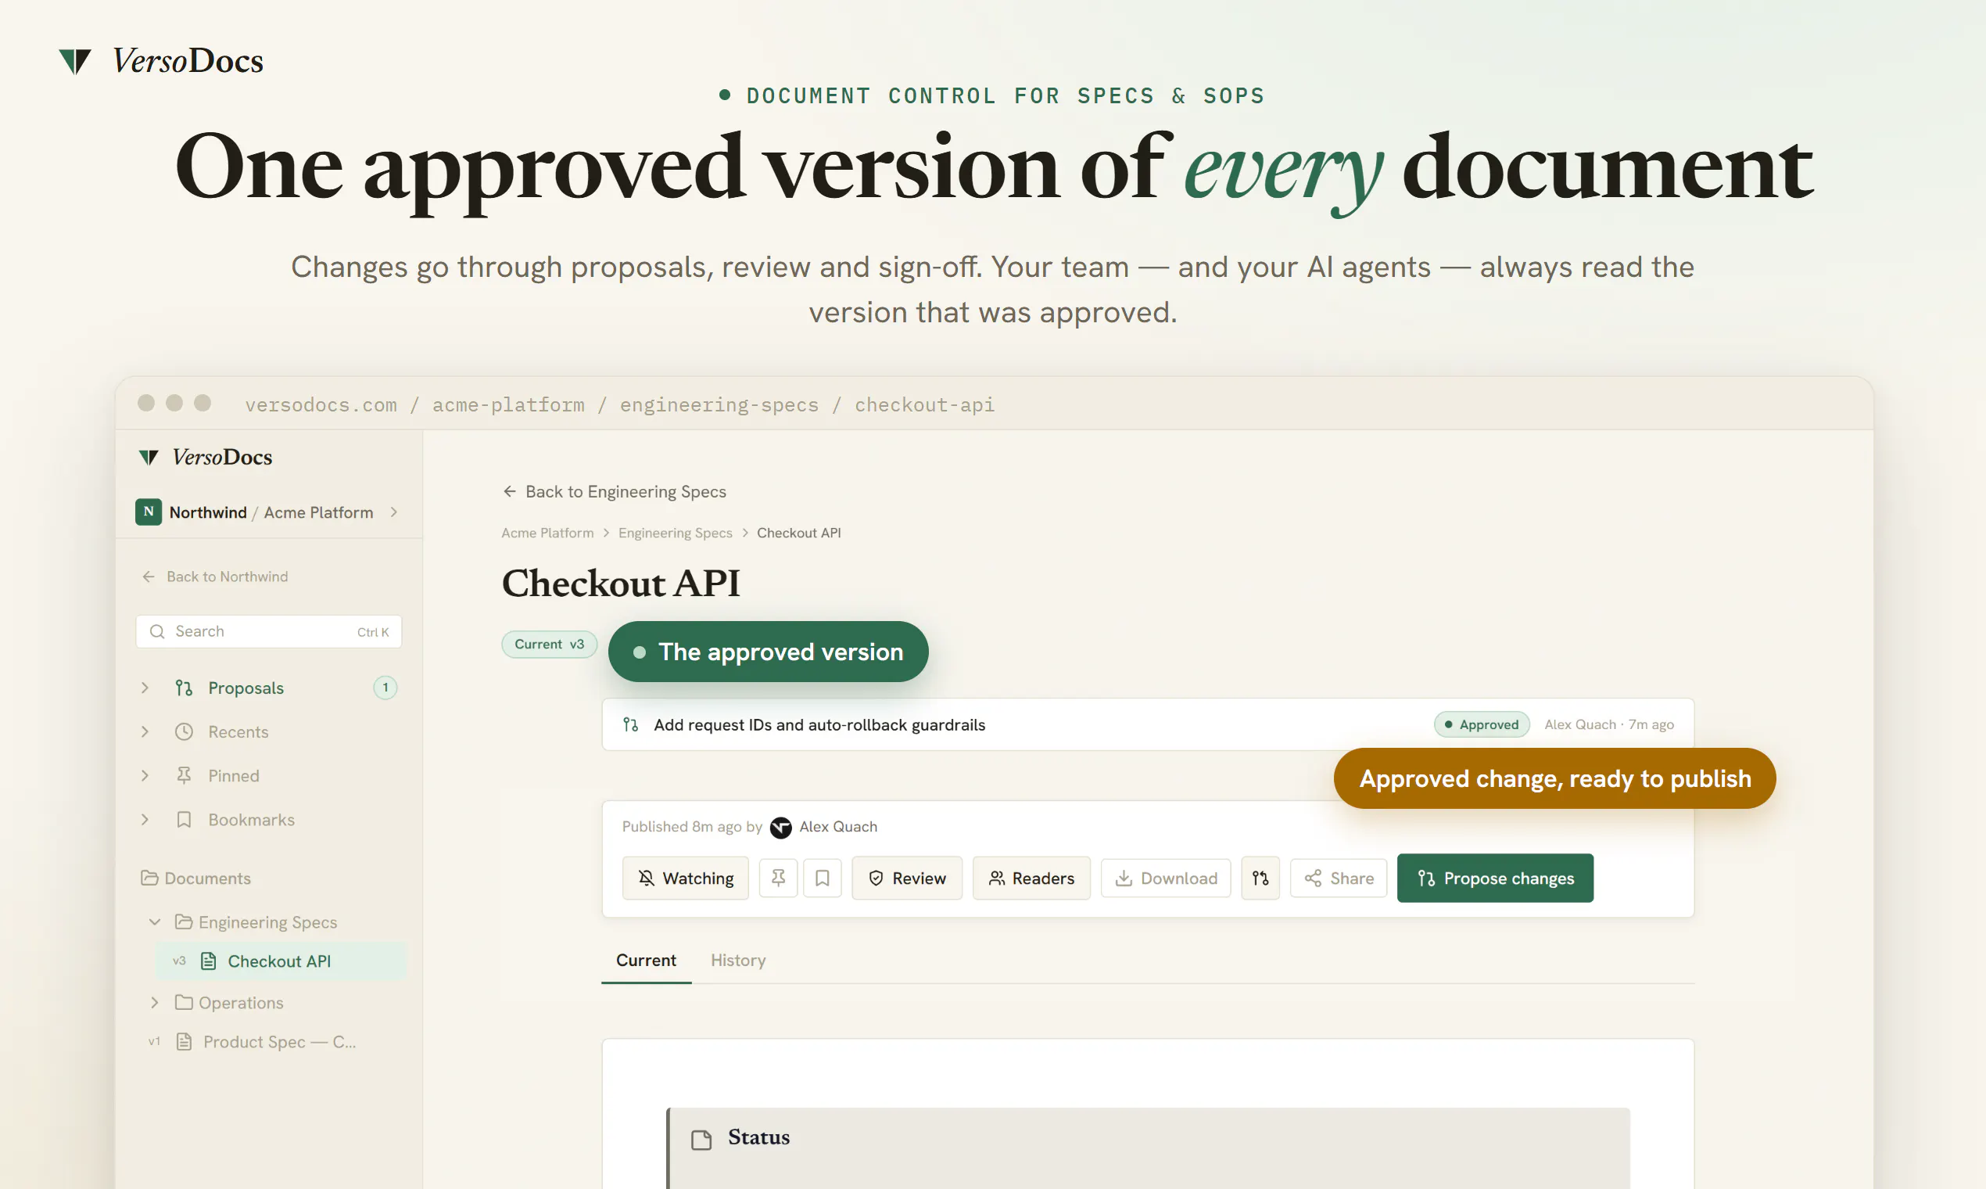Click the Status callout file icon

[x=701, y=1139]
